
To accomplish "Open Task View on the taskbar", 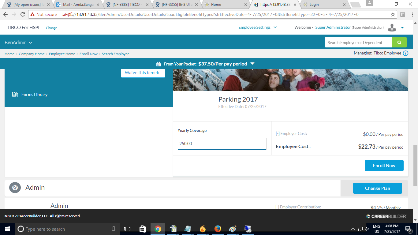I will (127, 229).
